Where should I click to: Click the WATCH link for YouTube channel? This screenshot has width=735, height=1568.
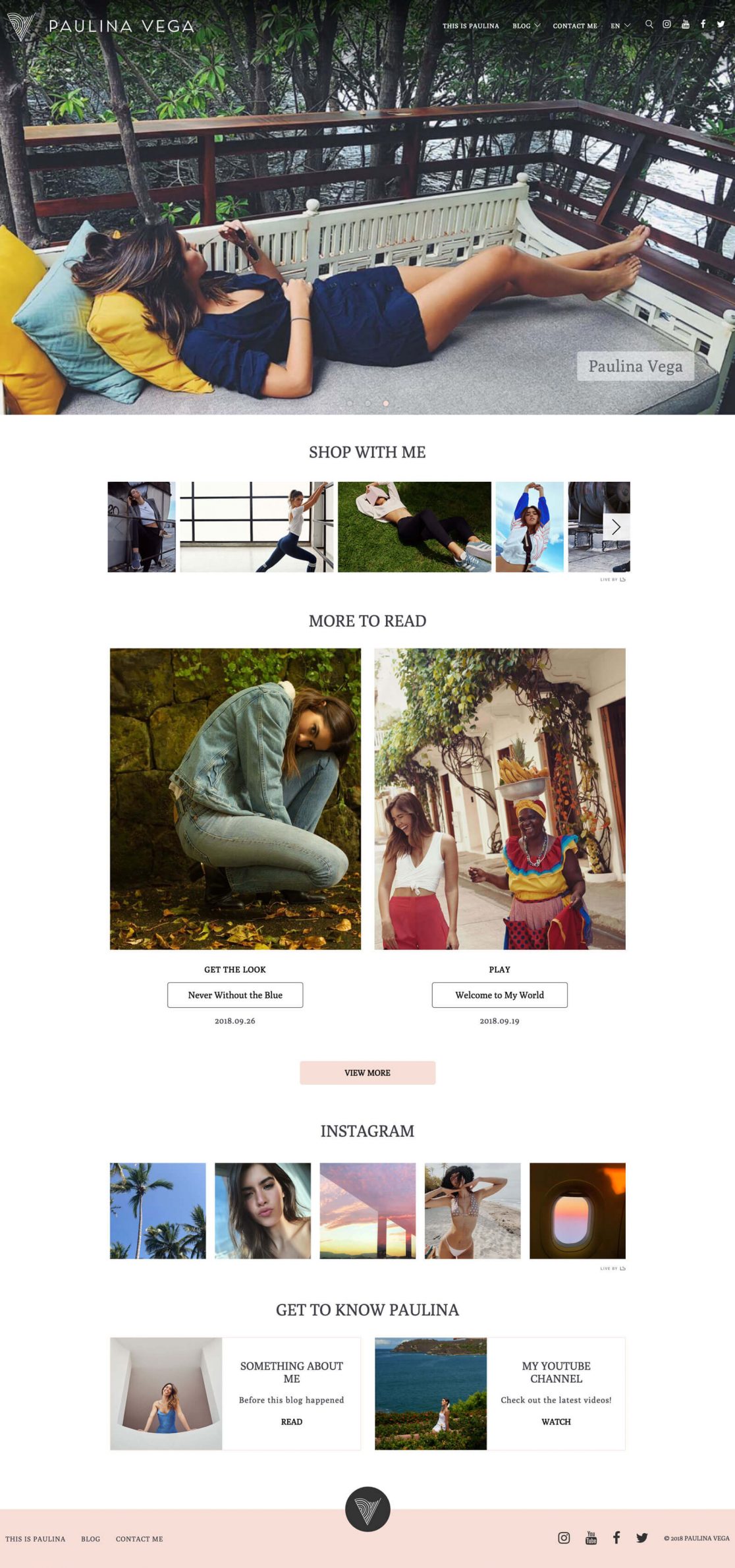pyautogui.click(x=556, y=1422)
